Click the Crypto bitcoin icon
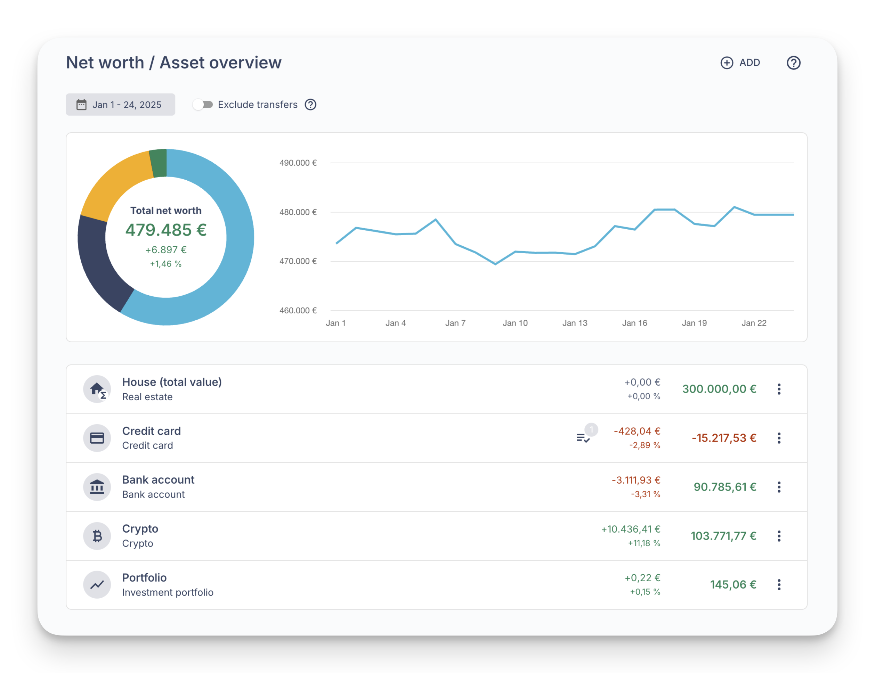The height and width of the screenshot is (673, 875). 97,536
